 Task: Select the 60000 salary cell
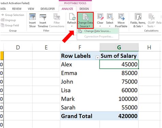[119, 90]
